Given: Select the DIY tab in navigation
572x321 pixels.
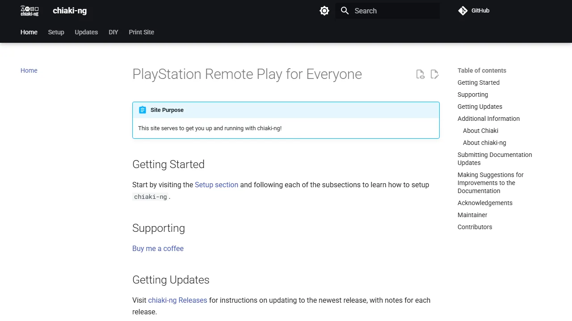Looking at the screenshot, I should click(113, 32).
